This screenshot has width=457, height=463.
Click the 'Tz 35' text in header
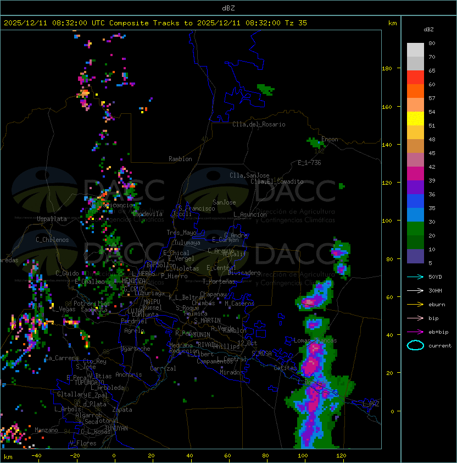click(x=296, y=23)
